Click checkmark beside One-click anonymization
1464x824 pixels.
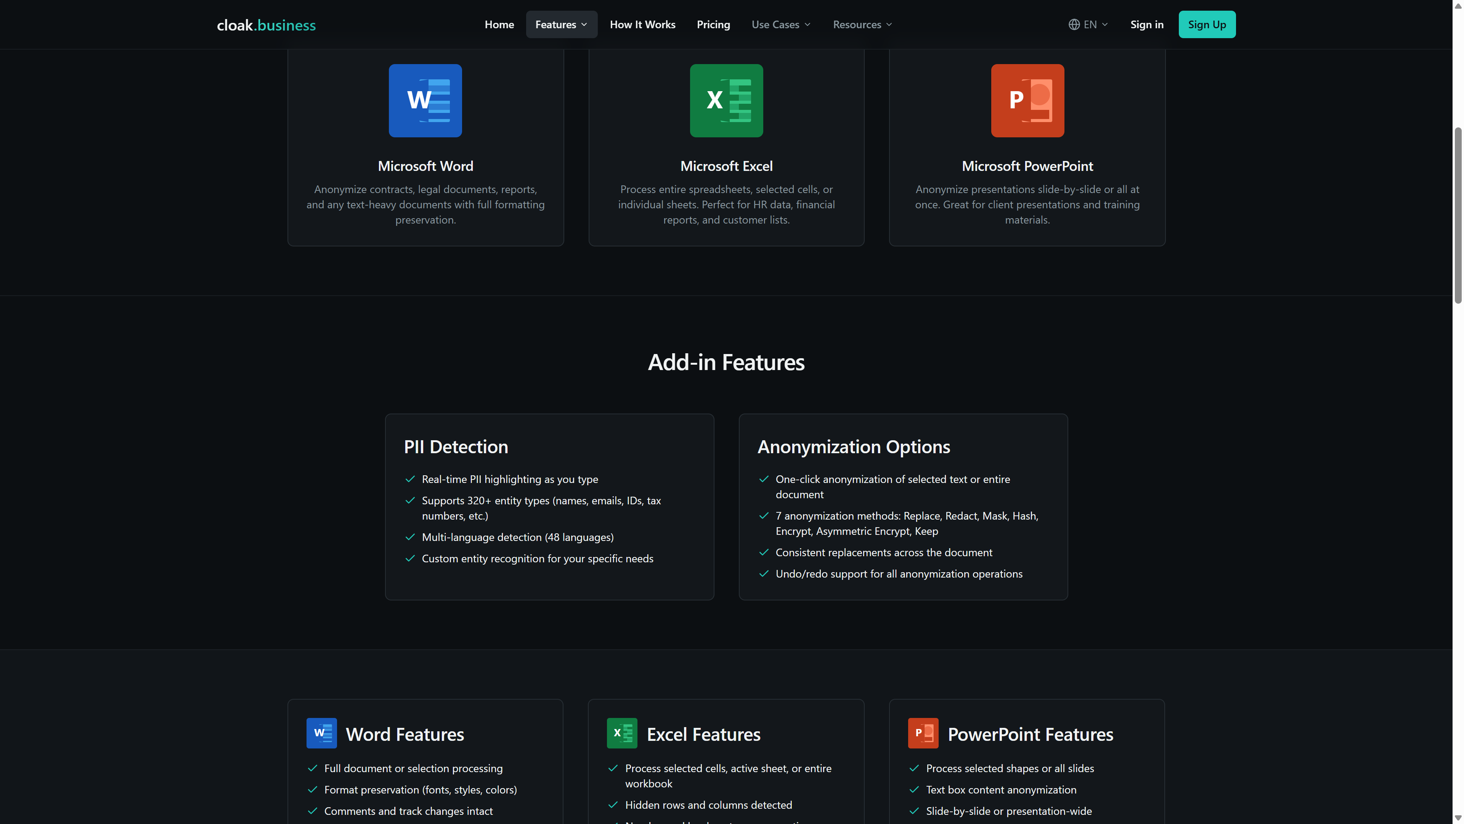pyautogui.click(x=764, y=479)
